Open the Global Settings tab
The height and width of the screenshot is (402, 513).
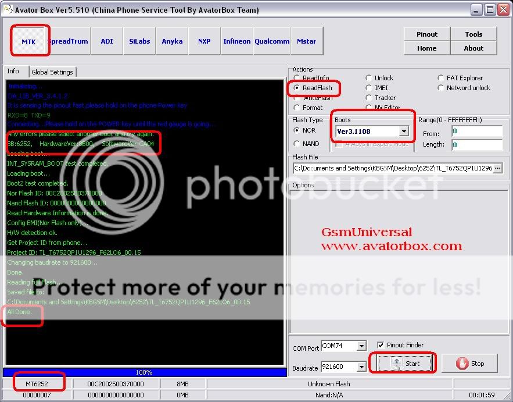52,72
